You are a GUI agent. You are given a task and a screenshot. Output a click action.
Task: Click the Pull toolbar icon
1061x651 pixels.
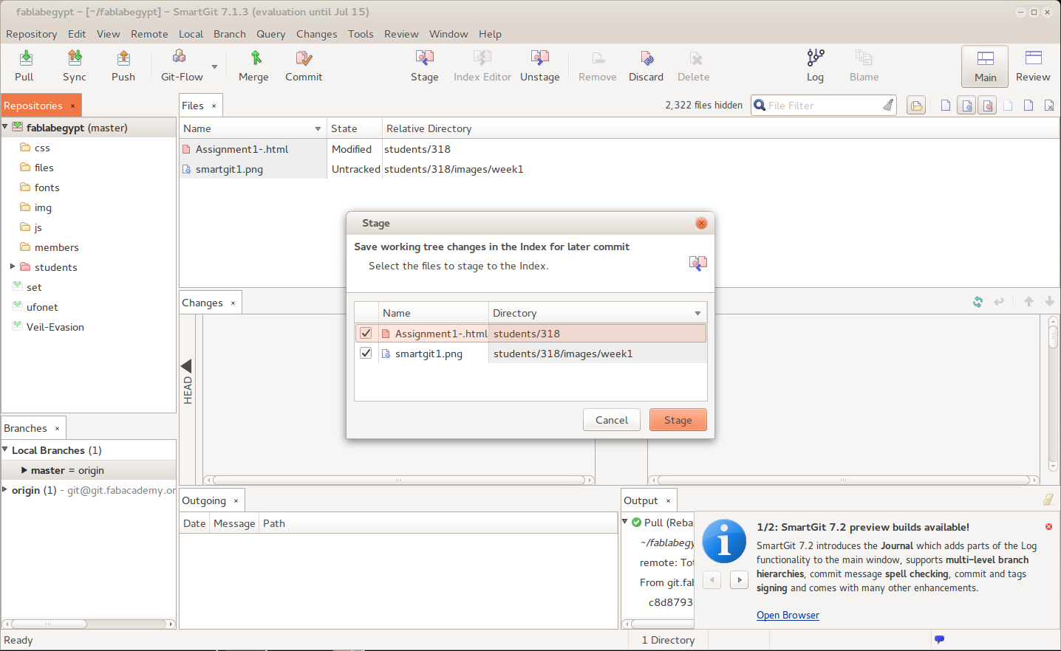click(x=25, y=58)
